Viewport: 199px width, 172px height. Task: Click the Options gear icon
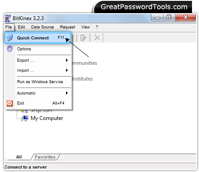tap(10, 49)
